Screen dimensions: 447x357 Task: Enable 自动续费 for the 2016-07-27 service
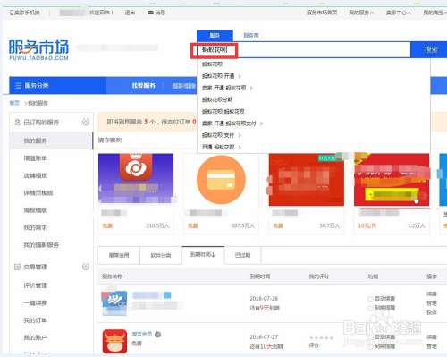point(370,337)
